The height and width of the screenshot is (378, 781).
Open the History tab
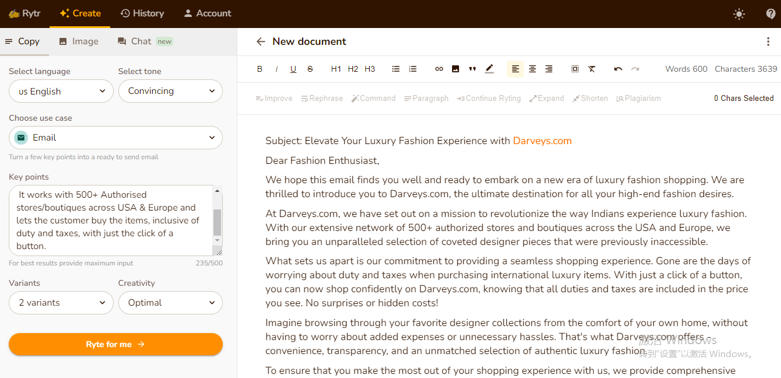tap(142, 13)
